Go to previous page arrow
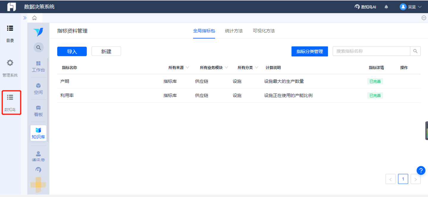 click(x=391, y=179)
